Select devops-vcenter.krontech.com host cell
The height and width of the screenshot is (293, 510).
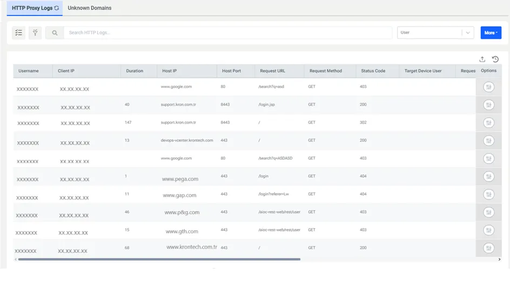[187, 140]
